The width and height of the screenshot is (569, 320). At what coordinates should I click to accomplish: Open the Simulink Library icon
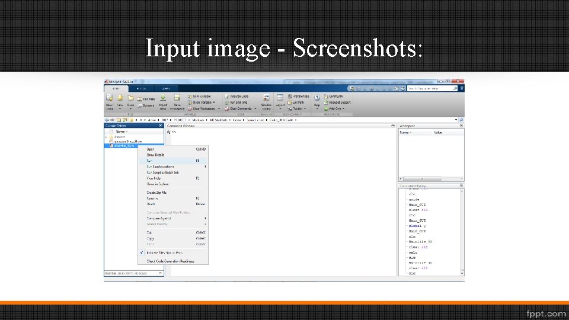point(266,98)
